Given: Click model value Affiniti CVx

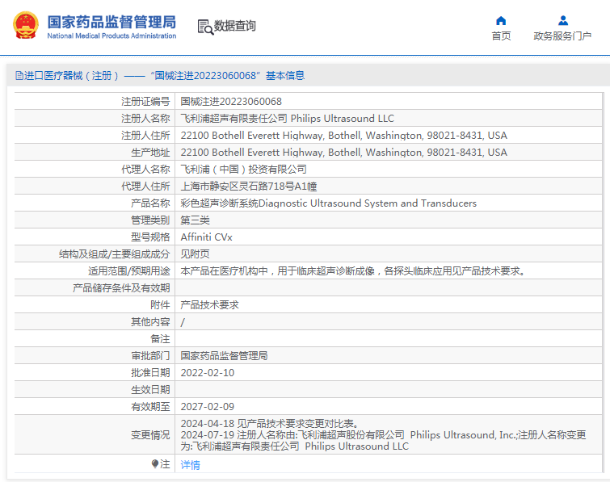Looking at the screenshot, I should tap(206, 237).
